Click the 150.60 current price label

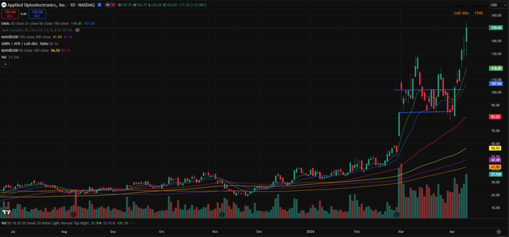pyautogui.click(x=495, y=28)
